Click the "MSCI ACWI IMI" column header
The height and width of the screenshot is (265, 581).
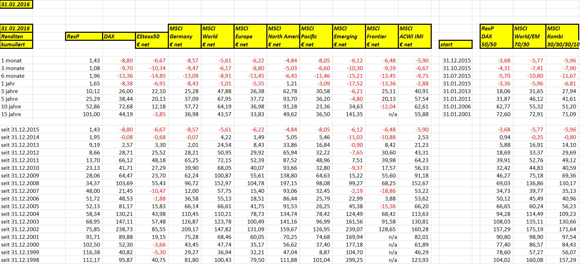[415, 36]
